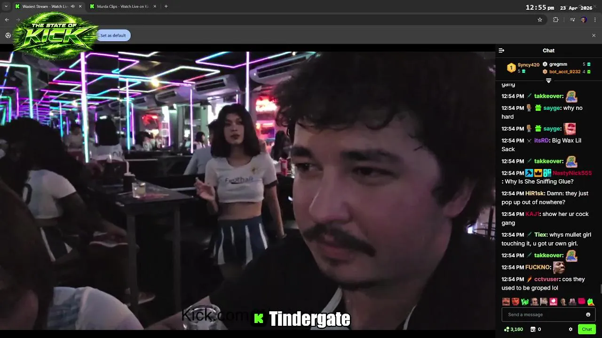Screen dimensions: 602x338
Task: Open the browser profile avatar
Action: (584, 20)
